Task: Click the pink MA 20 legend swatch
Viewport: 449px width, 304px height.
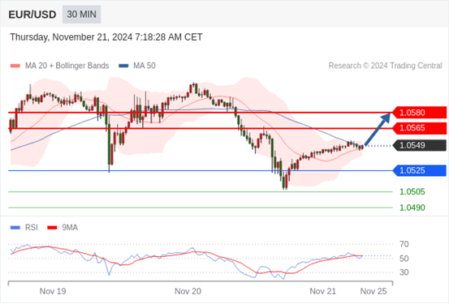Action: point(15,66)
